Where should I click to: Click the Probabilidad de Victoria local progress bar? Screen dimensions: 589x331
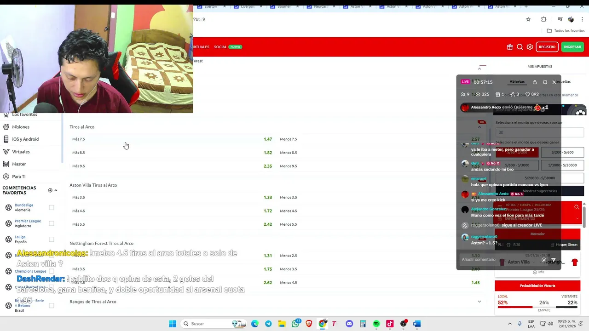[x=515, y=307]
